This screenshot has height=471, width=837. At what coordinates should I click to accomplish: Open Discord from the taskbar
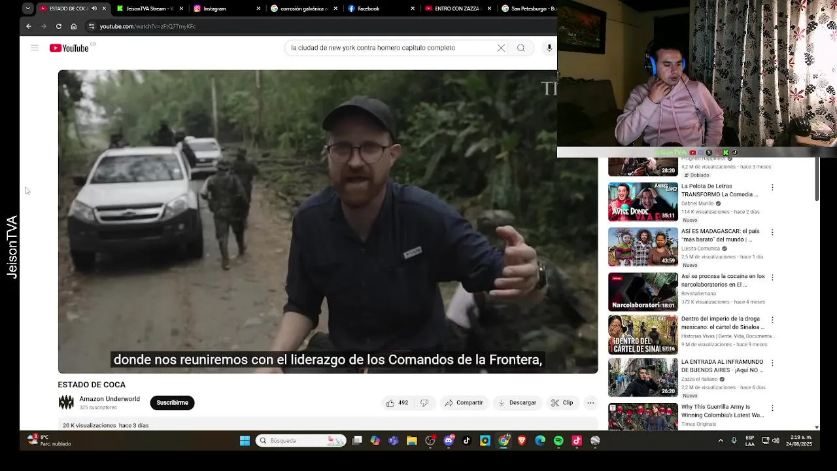[449, 441]
